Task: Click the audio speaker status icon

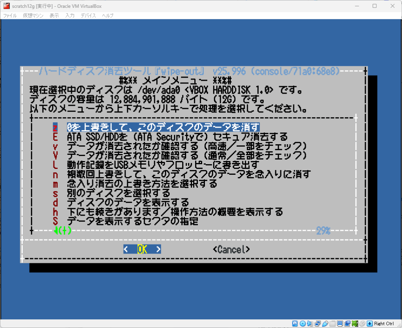Action: [x=310, y=323]
